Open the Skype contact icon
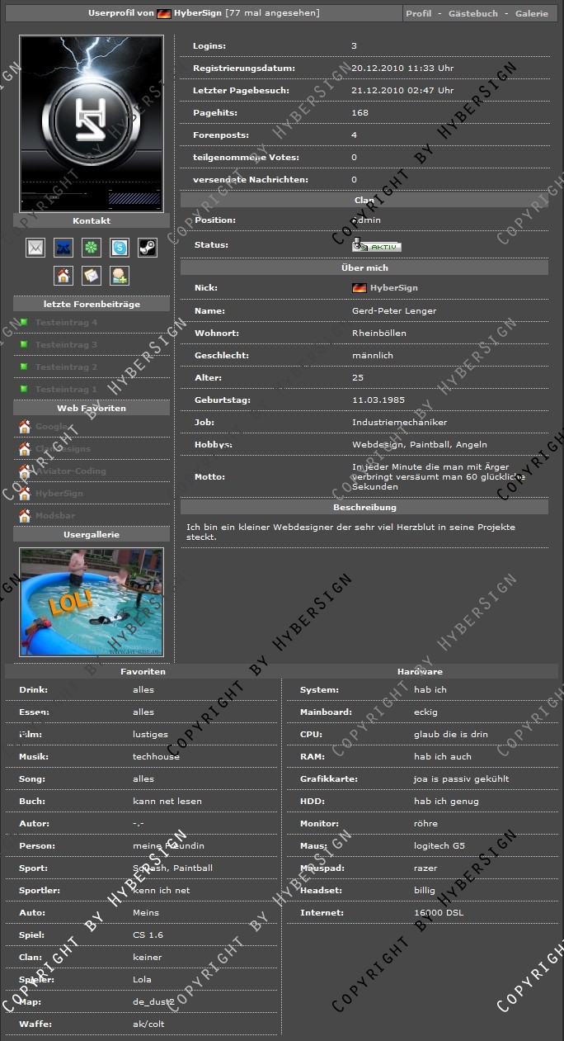The height and width of the screenshot is (1041, 564). pos(120,247)
